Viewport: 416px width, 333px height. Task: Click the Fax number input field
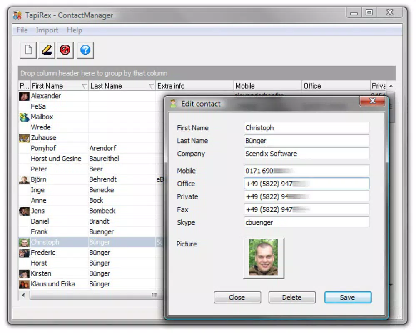coord(306,210)
